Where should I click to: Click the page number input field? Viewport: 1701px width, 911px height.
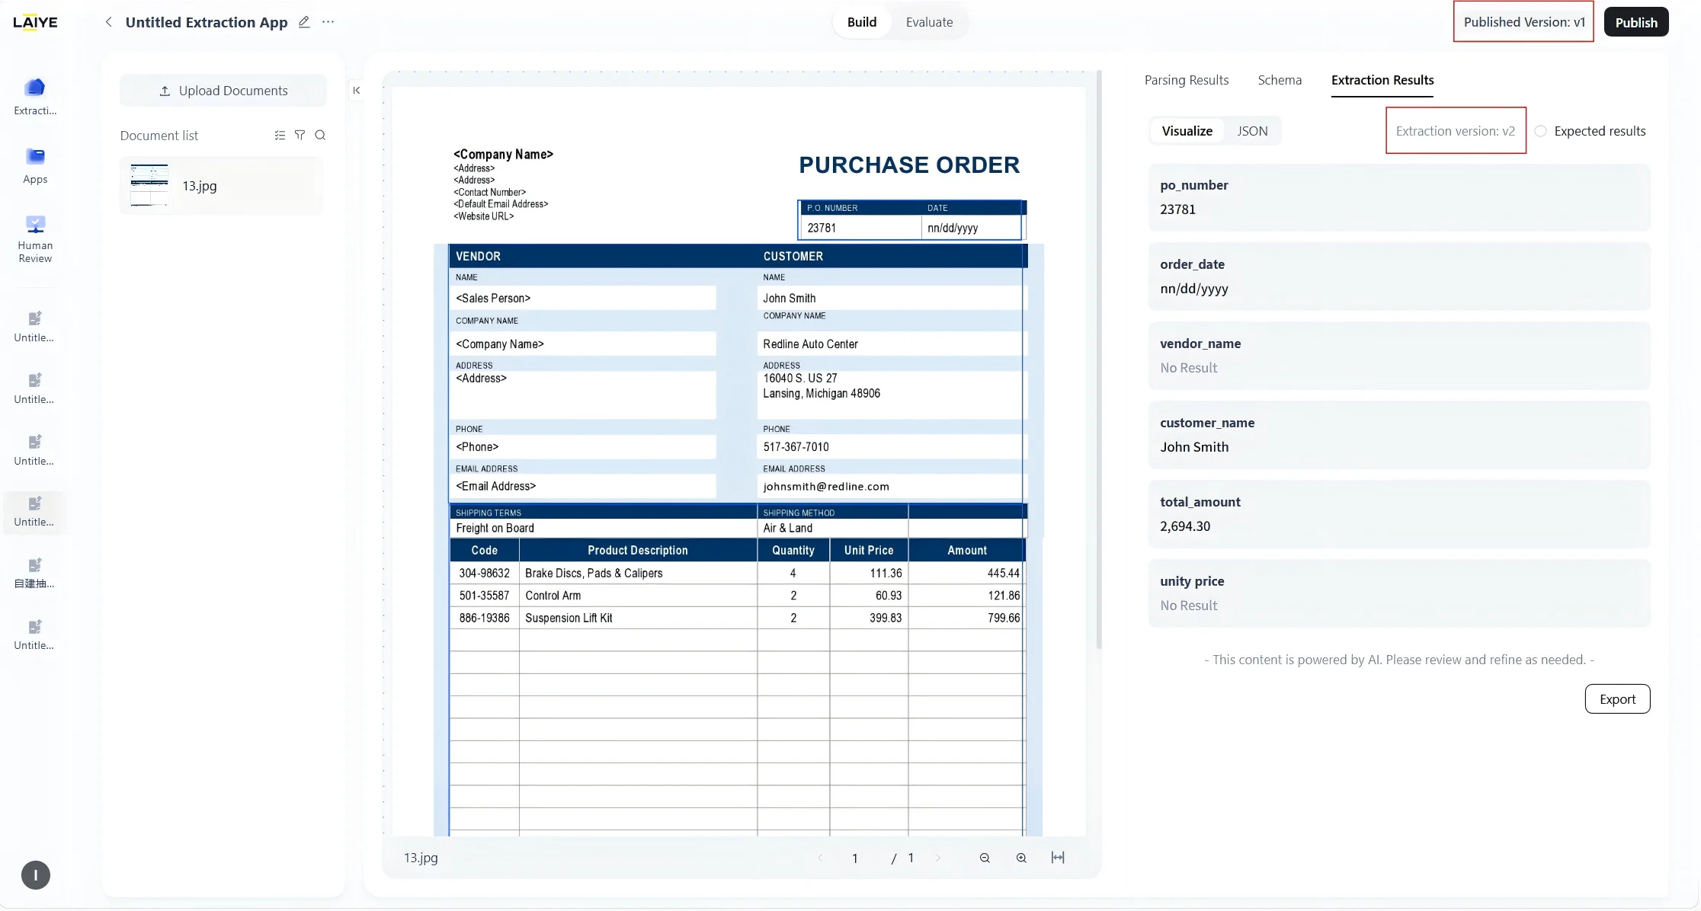point(855,858)
